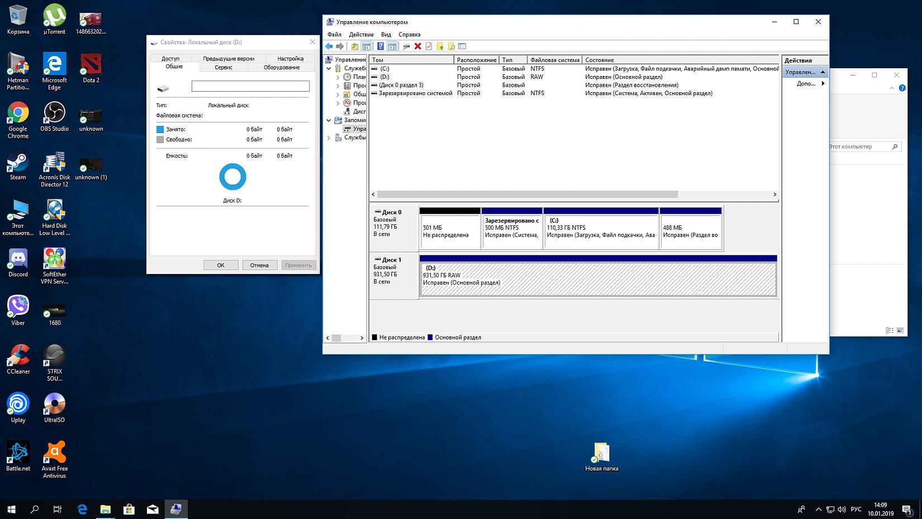Click the folder with magnifier toolbar icon
922x519 pixels.
pos(451,46)
